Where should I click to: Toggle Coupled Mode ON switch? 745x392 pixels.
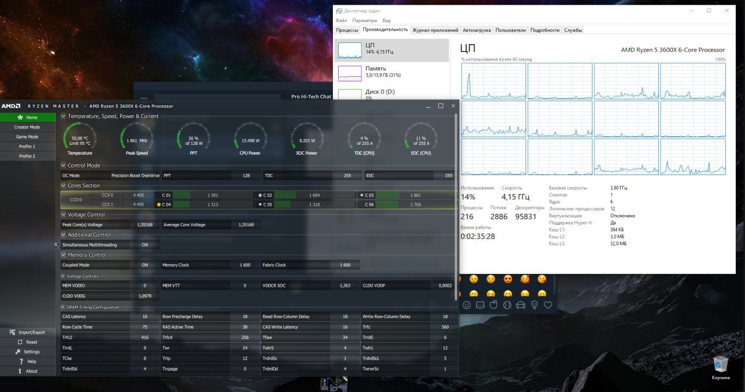[145, 265]
